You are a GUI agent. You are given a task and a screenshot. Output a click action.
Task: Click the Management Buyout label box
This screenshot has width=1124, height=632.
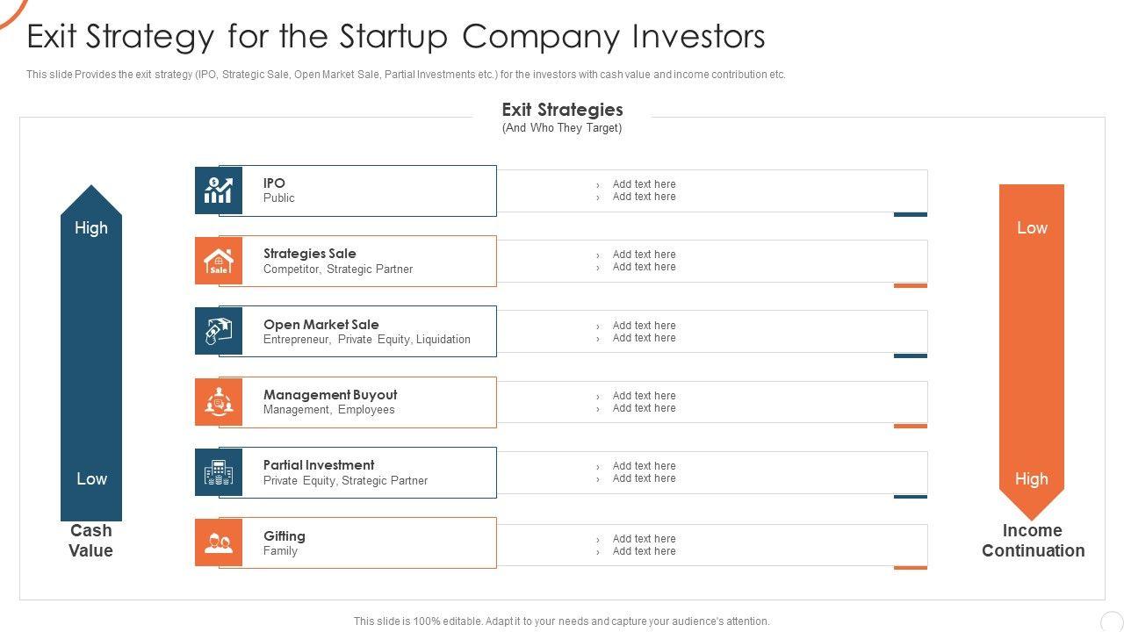(369, 402)
